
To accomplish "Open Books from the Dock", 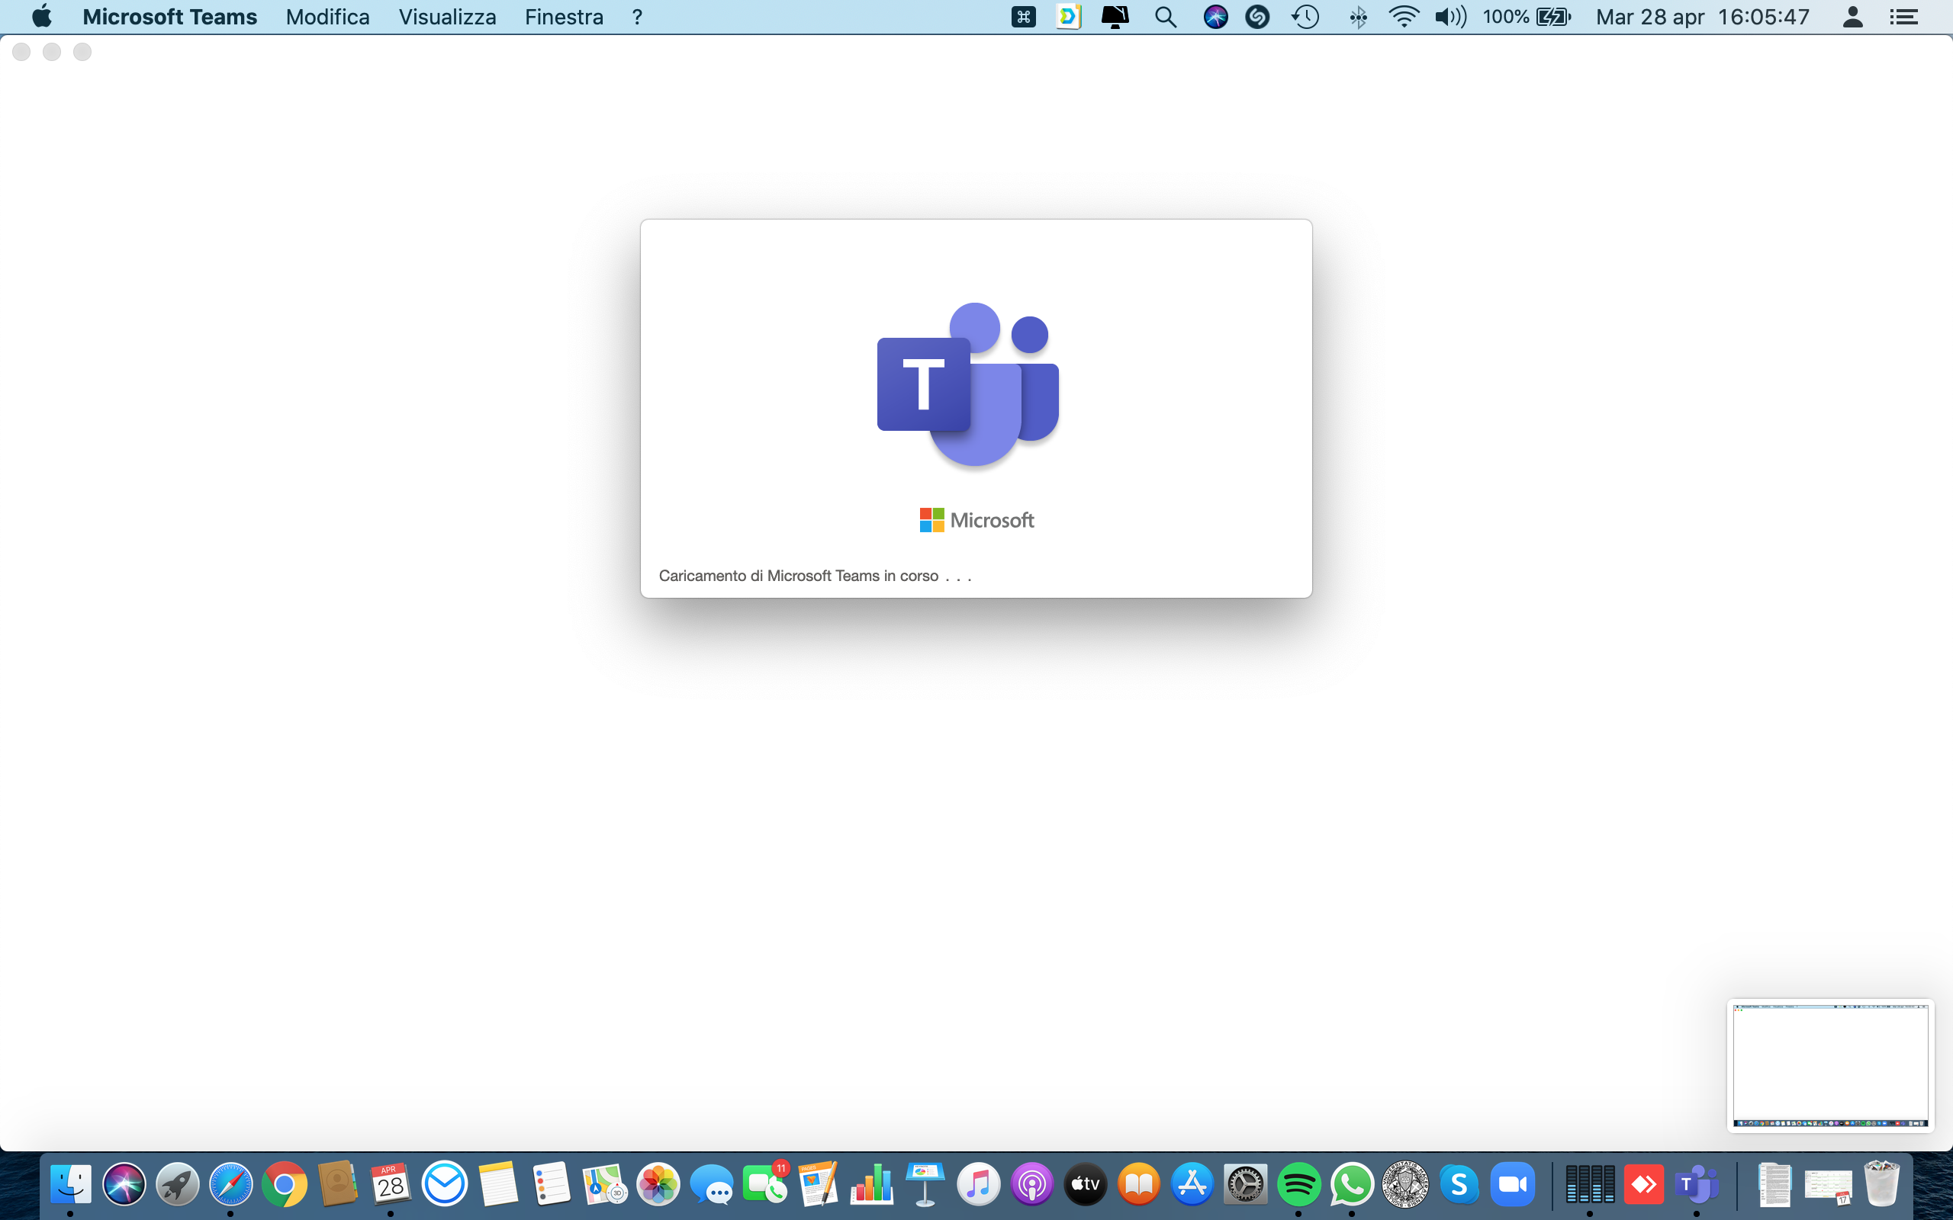I will point(1139,1183).
